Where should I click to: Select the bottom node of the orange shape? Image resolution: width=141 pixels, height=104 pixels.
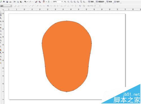[x=67, y=92]
